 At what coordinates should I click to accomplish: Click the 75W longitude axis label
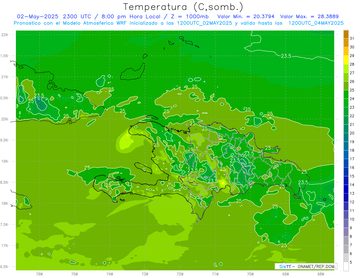75,274
